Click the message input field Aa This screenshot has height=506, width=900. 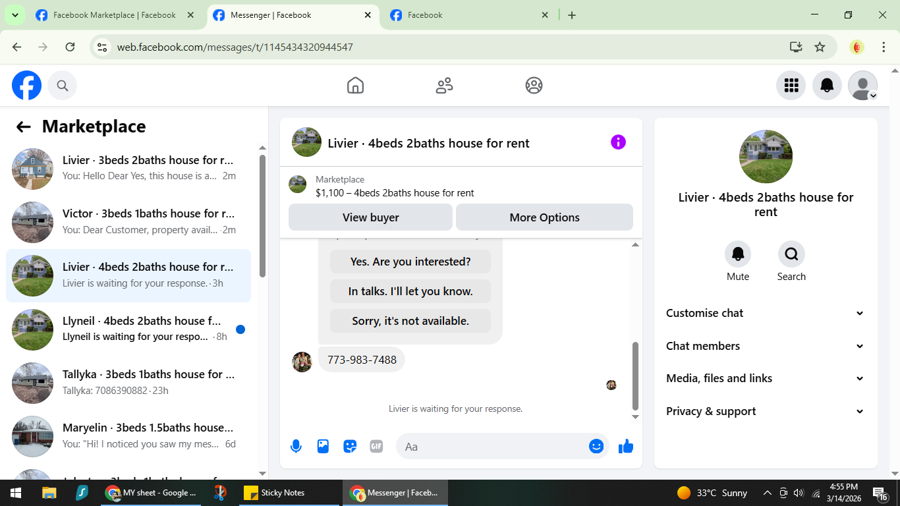pyautogui.click(x=491, y=447)
